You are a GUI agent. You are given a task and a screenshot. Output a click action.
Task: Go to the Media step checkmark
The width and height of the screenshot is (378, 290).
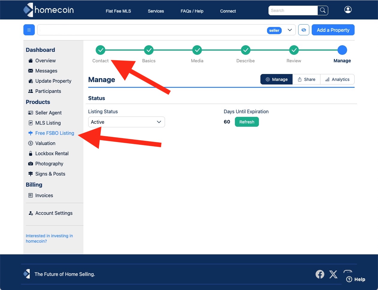197,50
